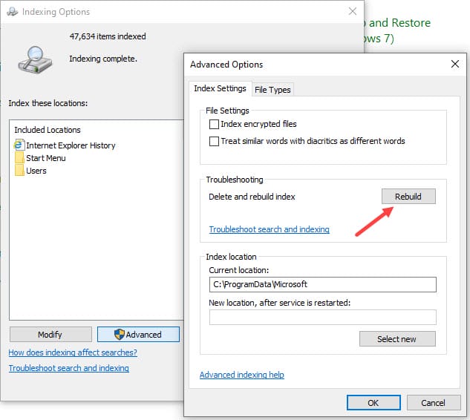470x420 pixels.
Task: Switch to the File Types tab
Action: click(272, 90)
